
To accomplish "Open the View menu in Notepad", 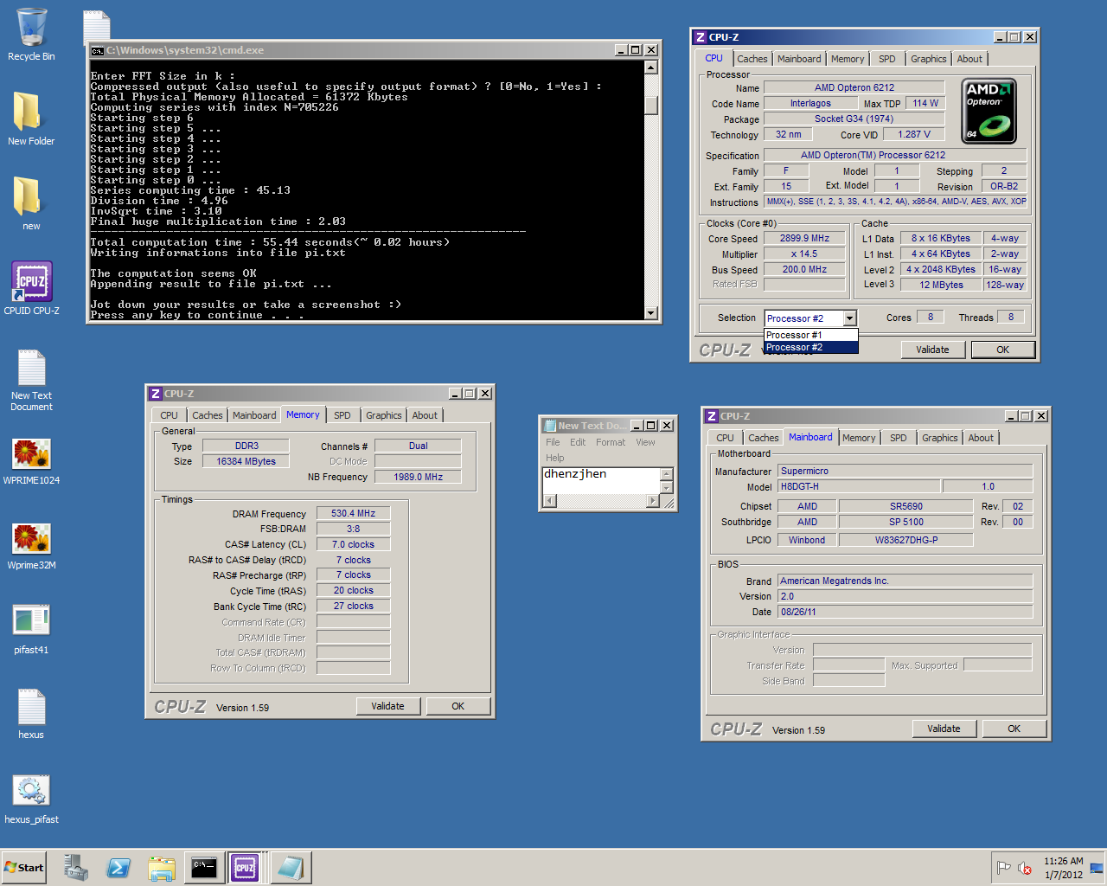I will coord(645,442).
